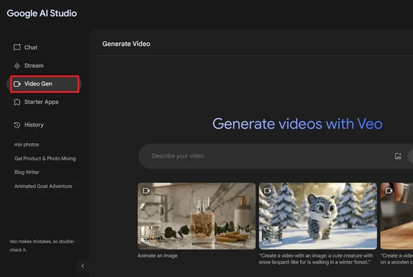This screenshot has height=277, width=413.
Task: Click the History clock icon
Action: pos(17,125)
